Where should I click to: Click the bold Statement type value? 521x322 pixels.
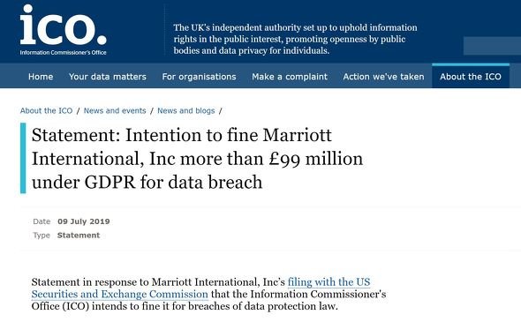point(79,236)
